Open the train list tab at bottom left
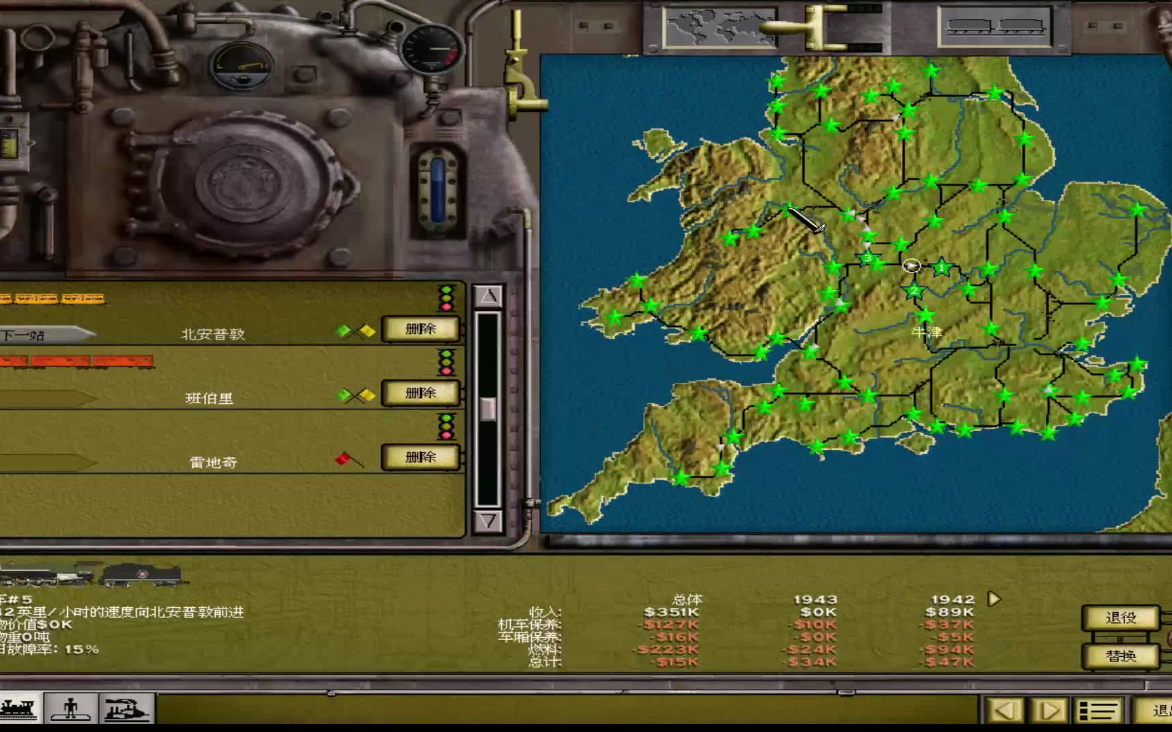 [x=20, y=709]
